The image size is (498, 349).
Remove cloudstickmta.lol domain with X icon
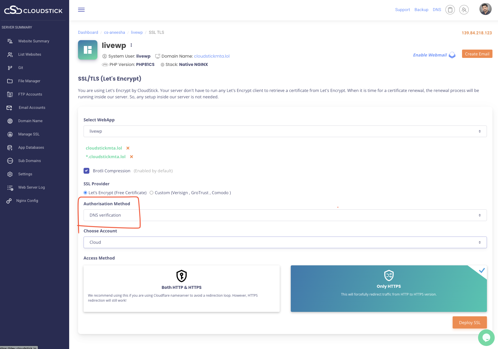pos(128,148)
